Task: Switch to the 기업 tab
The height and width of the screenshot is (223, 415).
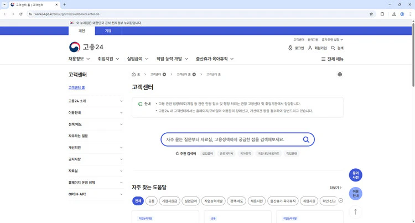Action: tap(108, 31)
